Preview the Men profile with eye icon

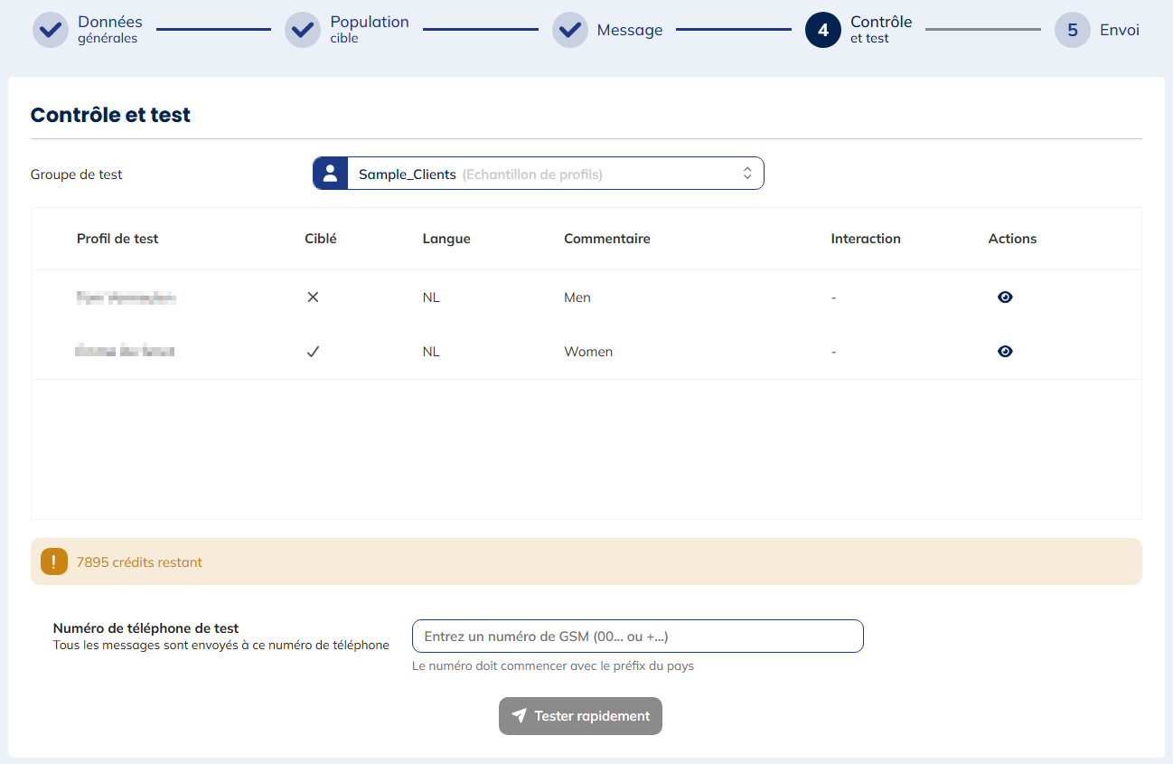point(1005,297)
